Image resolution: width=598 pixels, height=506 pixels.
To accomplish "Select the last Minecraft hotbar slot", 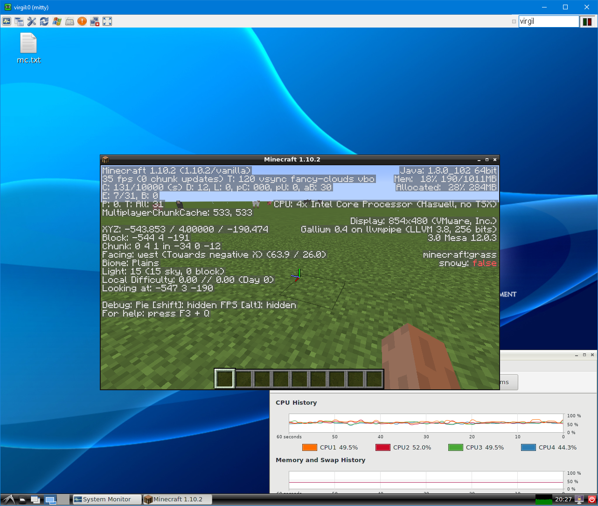I will click(374, 379).
